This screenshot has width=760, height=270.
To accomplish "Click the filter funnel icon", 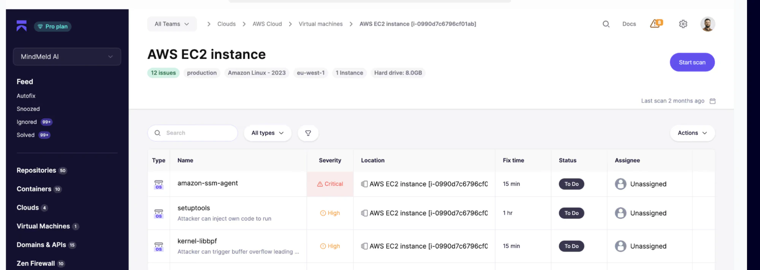I will coord(308,133).
